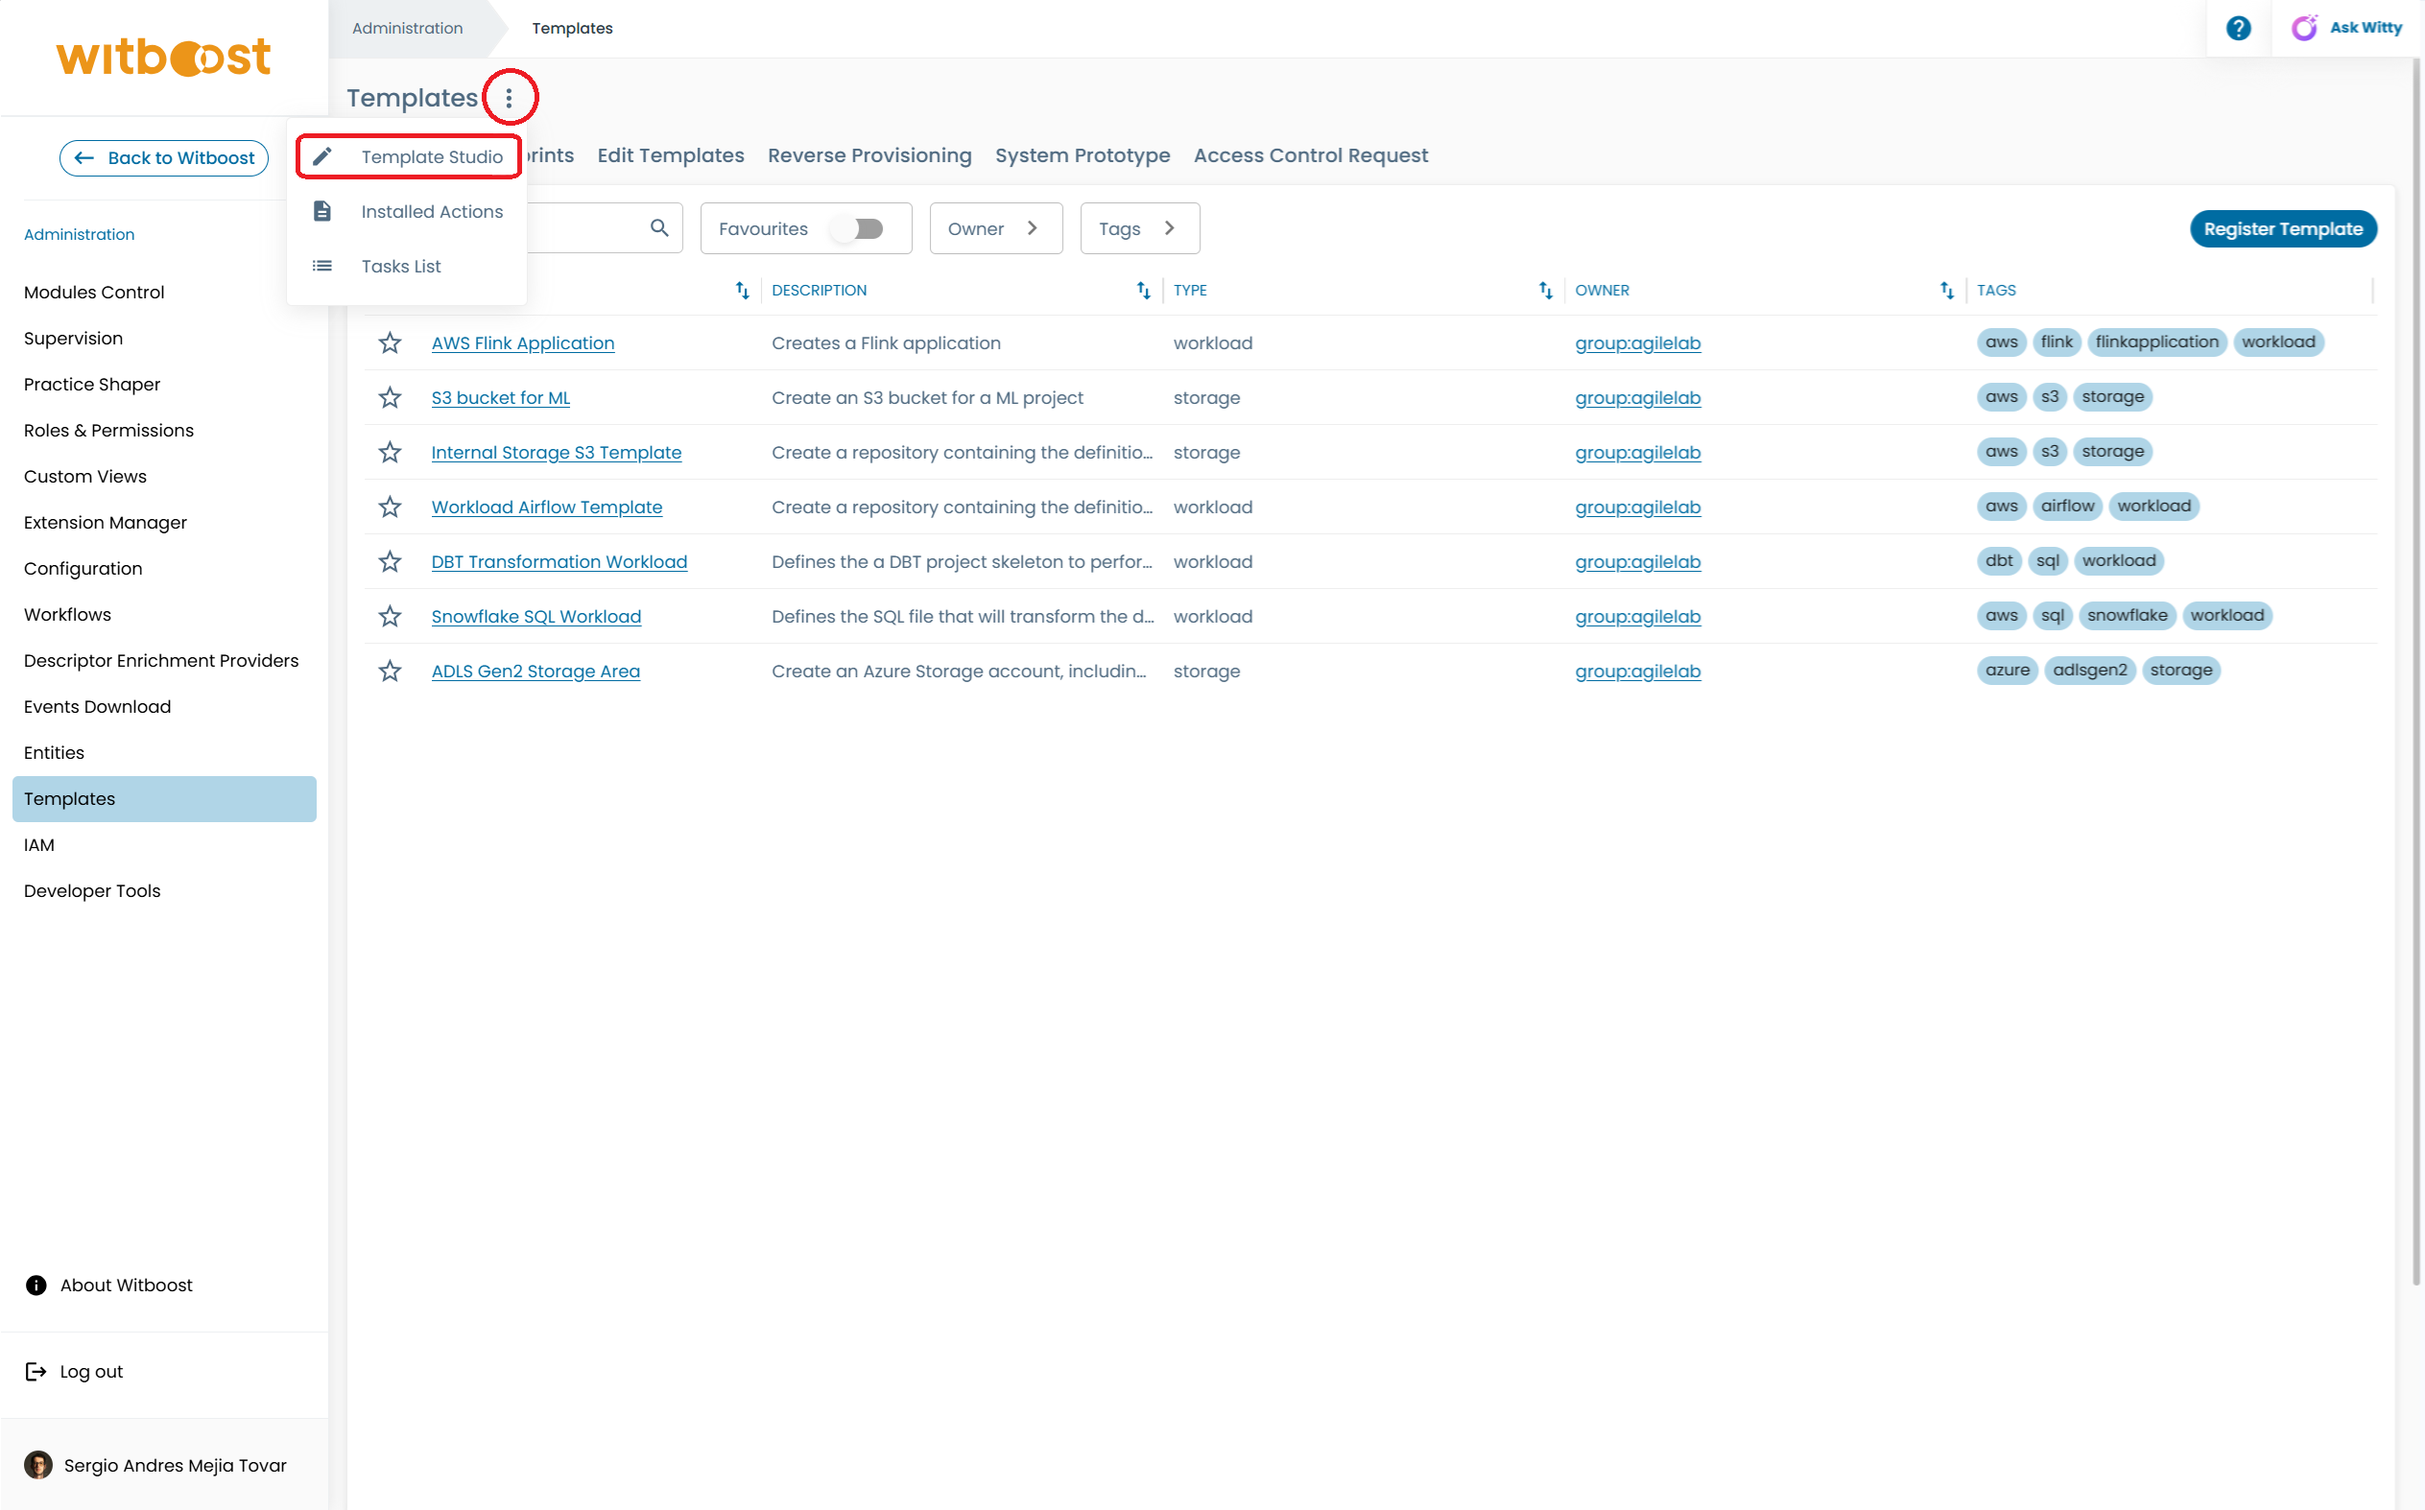2425x1510 pixels.
Task: Select Installed Actions menu entry
Action: [407, 212]
